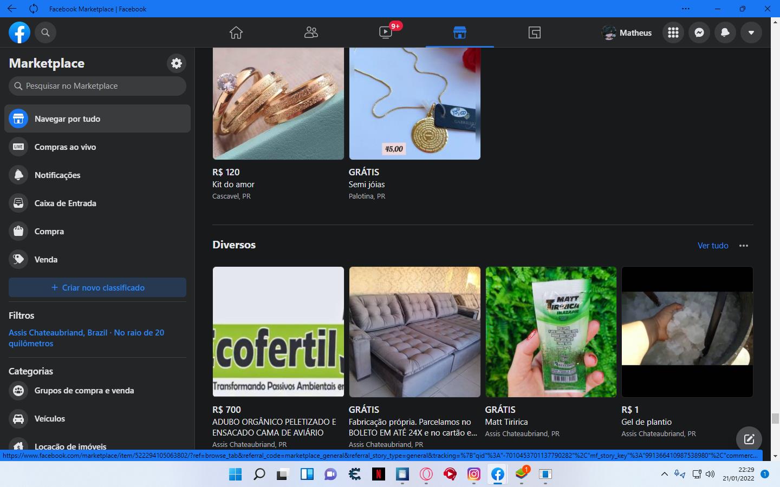Click the Marketplace settings gear

pos(177,63)
